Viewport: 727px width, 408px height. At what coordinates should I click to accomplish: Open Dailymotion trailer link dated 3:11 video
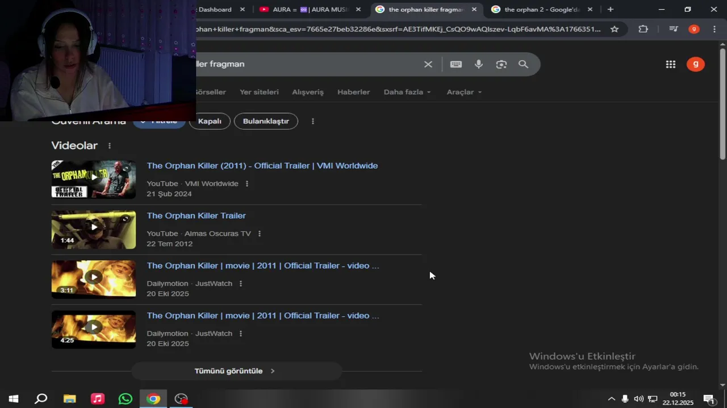263,265
